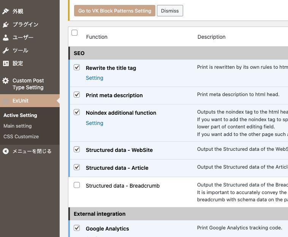
Task: Click the プラグイン plug icon
Action: [6, 24]
